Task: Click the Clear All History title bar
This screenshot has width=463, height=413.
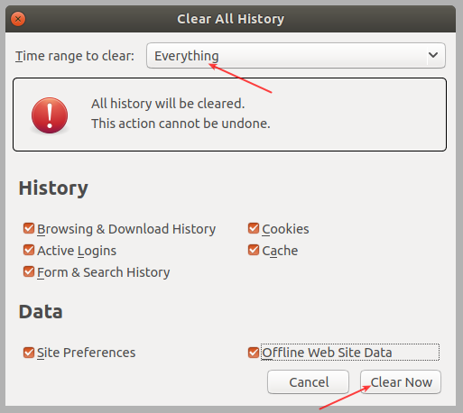Action: (x=231, y=19)
